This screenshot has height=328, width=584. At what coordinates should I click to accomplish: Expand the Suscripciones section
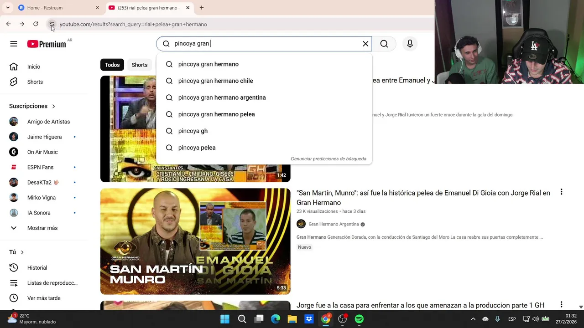point(32,106)
